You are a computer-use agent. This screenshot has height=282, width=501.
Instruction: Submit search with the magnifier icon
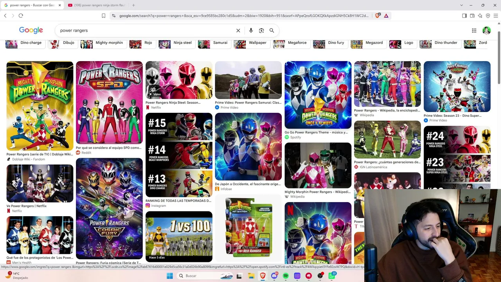coord(272,31)
